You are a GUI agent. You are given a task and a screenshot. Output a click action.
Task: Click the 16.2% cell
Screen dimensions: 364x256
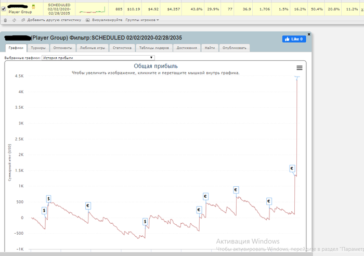pyautogui.click(x=300, y=9)
